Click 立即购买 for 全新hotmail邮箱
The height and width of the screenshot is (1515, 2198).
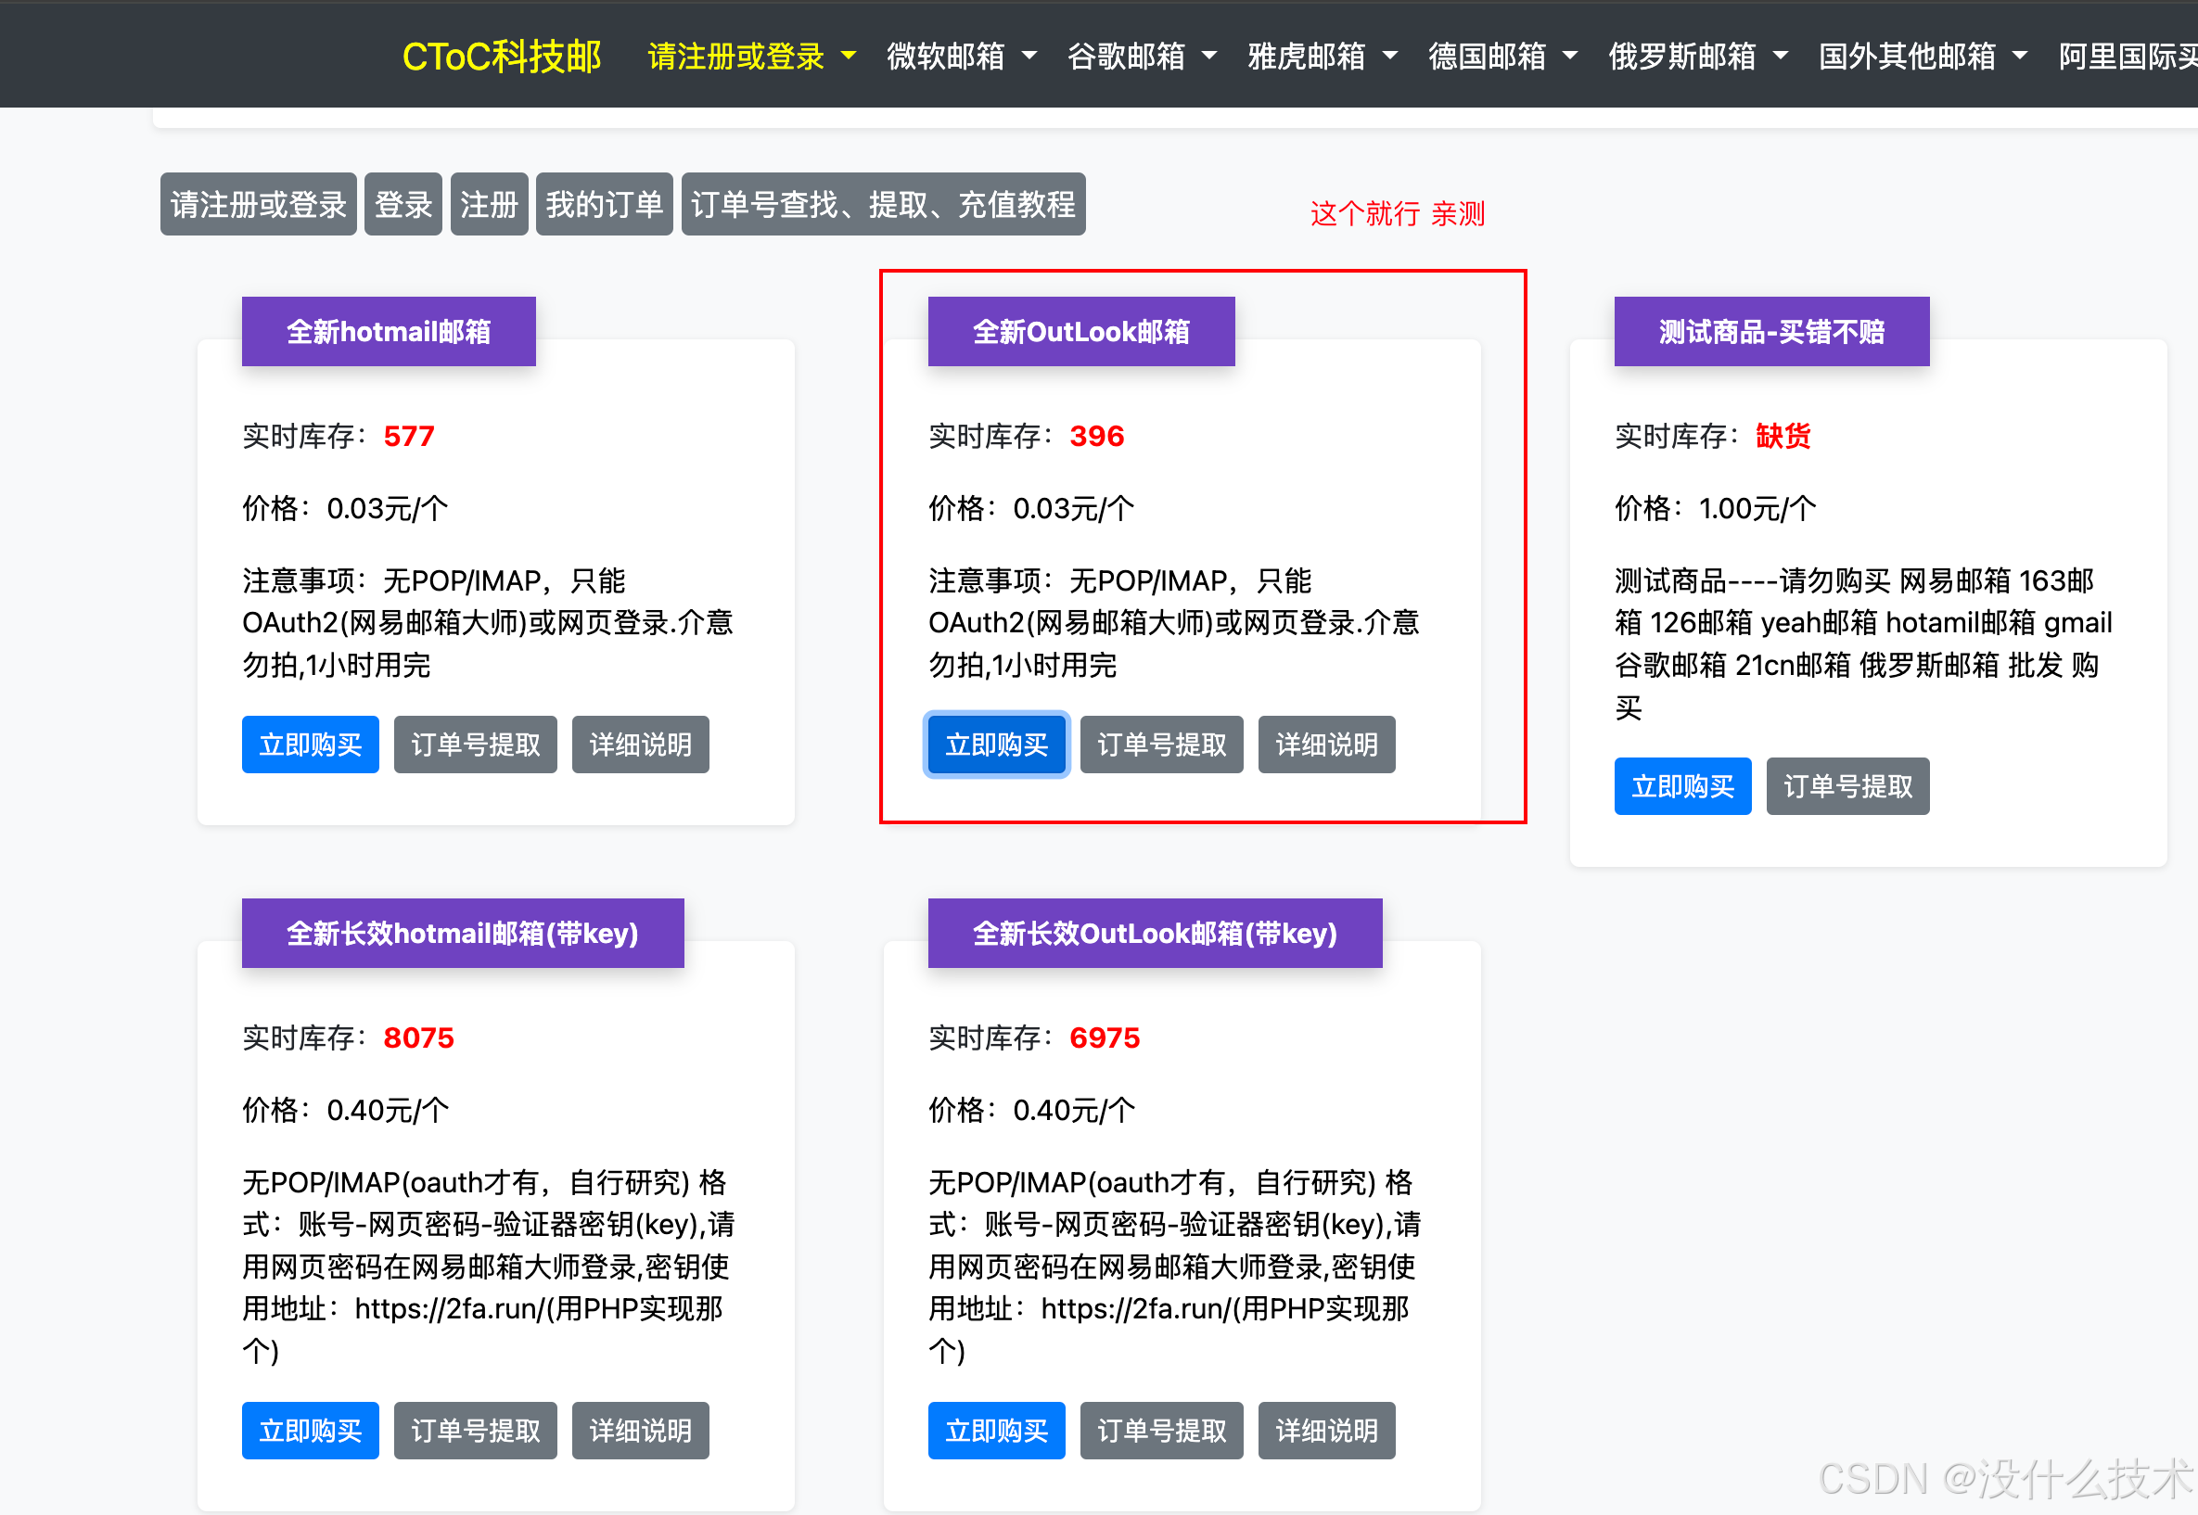click(x=310, y=745)
